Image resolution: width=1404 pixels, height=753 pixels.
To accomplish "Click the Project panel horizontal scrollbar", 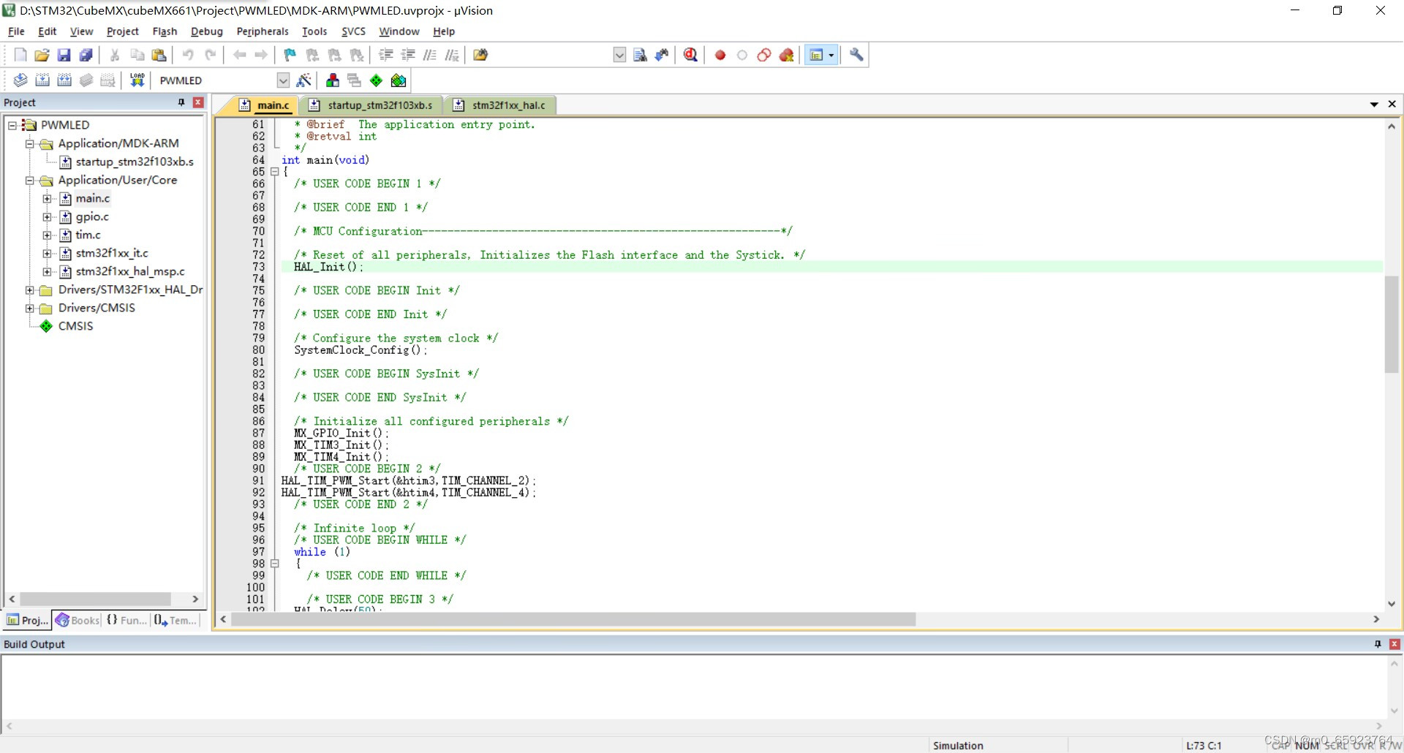I will point(95,599).
